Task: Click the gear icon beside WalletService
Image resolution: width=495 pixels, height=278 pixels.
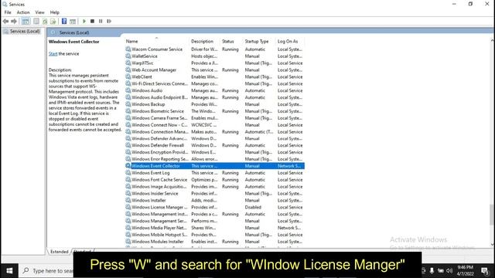Action: pos(128,56)
